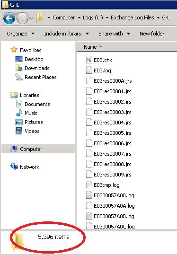Image resolution: width=177 pixels, height=255 pixels.
Task: Navigate to Exchange Log Files breadcrumb
Action: pos(132,18)
